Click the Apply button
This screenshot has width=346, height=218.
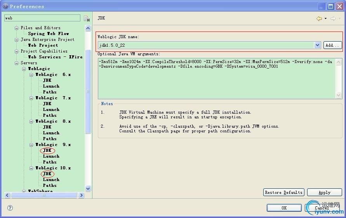click(x=324, y=192)
